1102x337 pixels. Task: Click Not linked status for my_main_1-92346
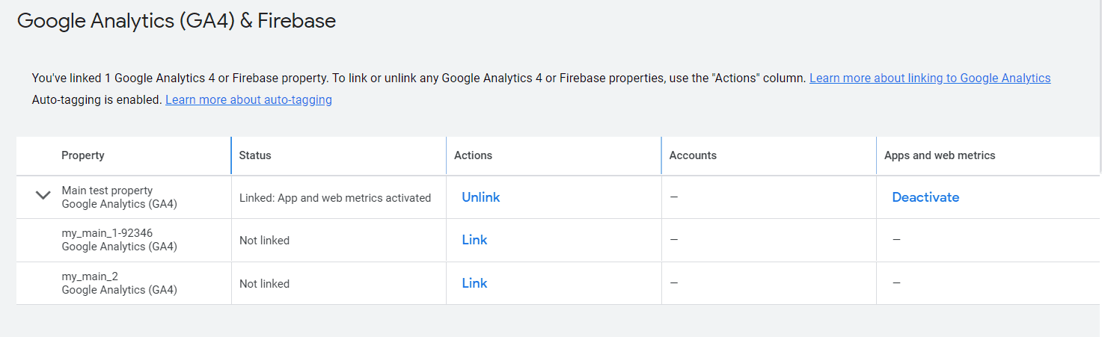[264, 241]
